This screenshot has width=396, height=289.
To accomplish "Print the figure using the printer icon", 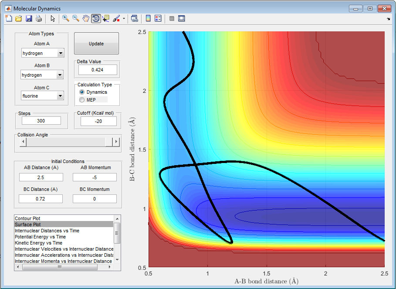I will (39, 18).
